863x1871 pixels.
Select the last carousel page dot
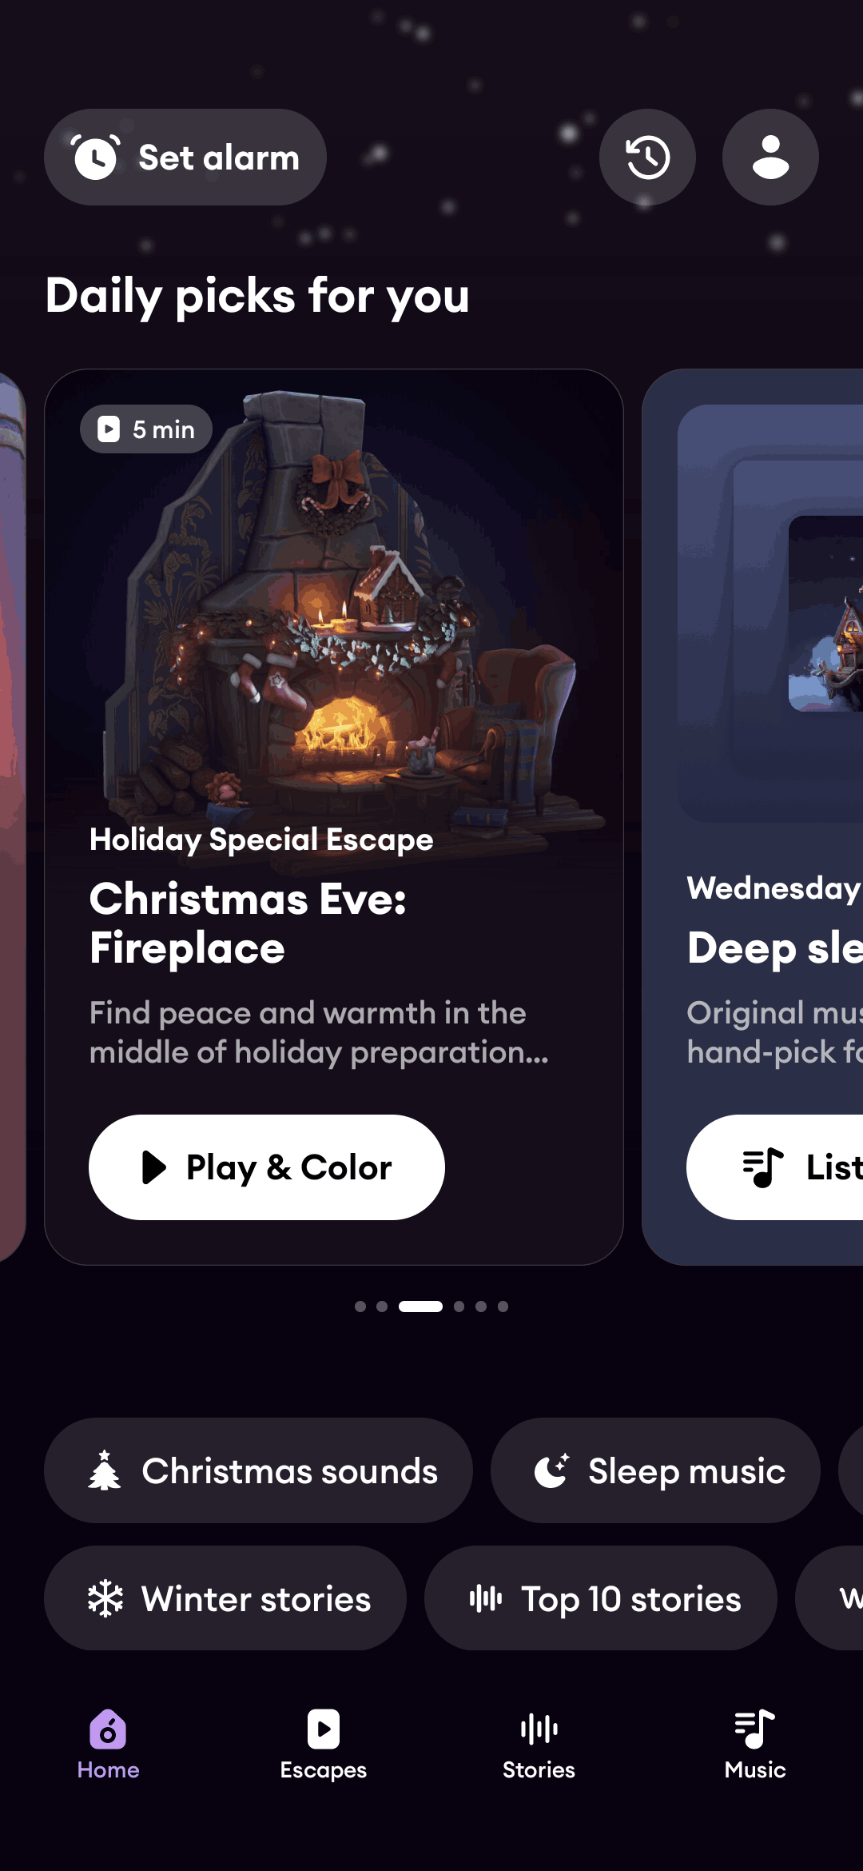pos(503,1307)
